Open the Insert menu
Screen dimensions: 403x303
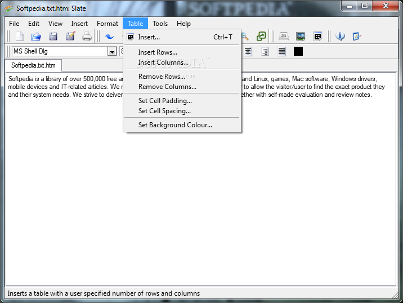pos(79,24)
